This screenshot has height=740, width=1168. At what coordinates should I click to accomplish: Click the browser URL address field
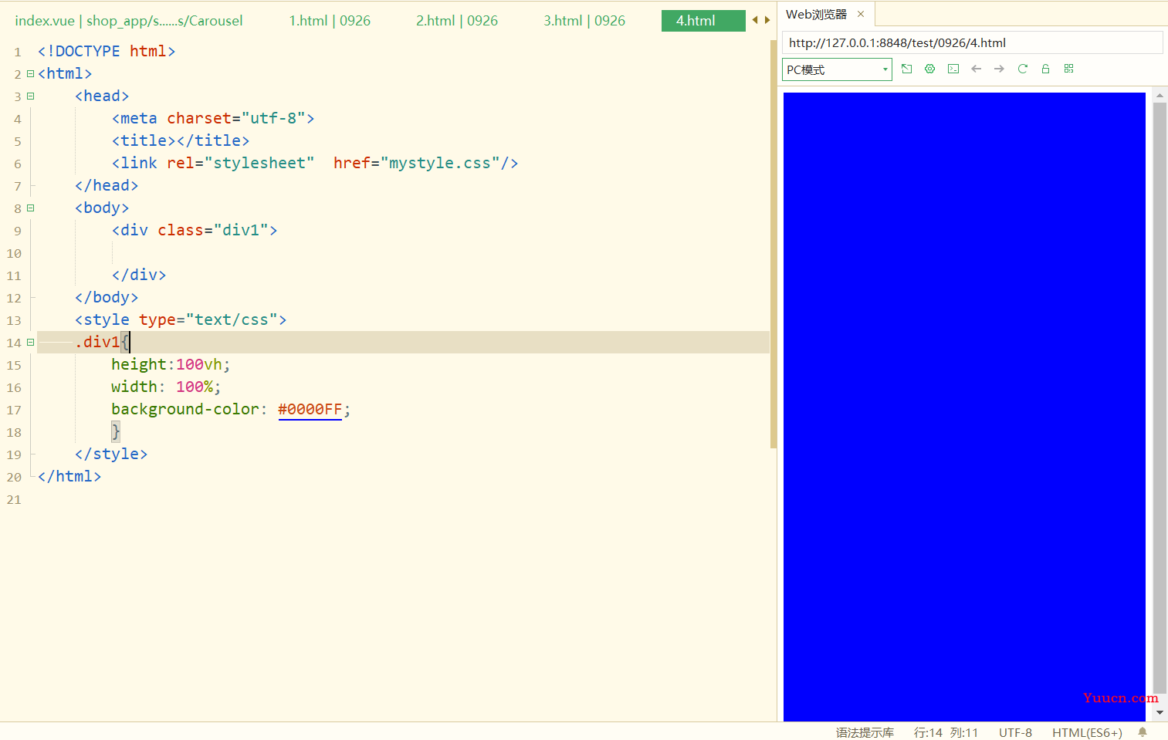972,42
